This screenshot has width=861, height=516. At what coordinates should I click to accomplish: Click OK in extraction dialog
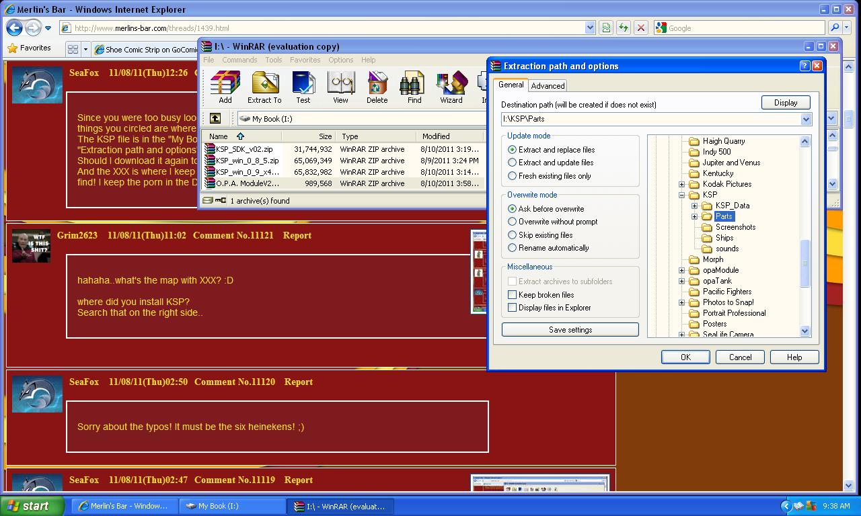click(x=685, y=357)
